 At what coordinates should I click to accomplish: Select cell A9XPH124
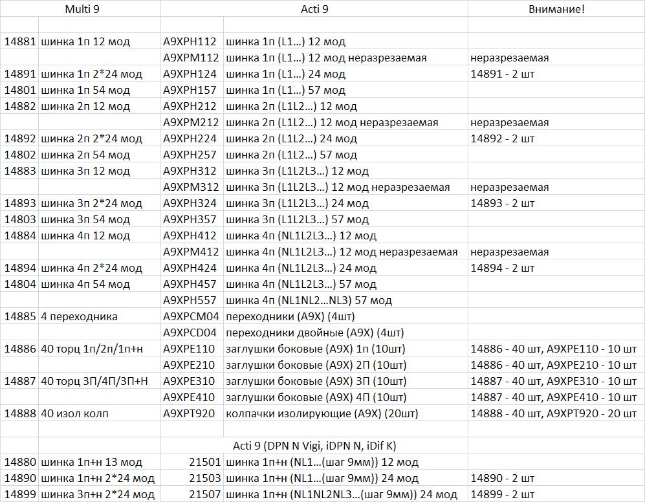click(192, 74)
